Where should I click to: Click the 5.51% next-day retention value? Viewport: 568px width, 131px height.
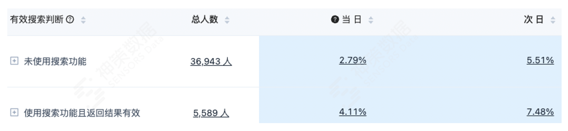point(540,60)
